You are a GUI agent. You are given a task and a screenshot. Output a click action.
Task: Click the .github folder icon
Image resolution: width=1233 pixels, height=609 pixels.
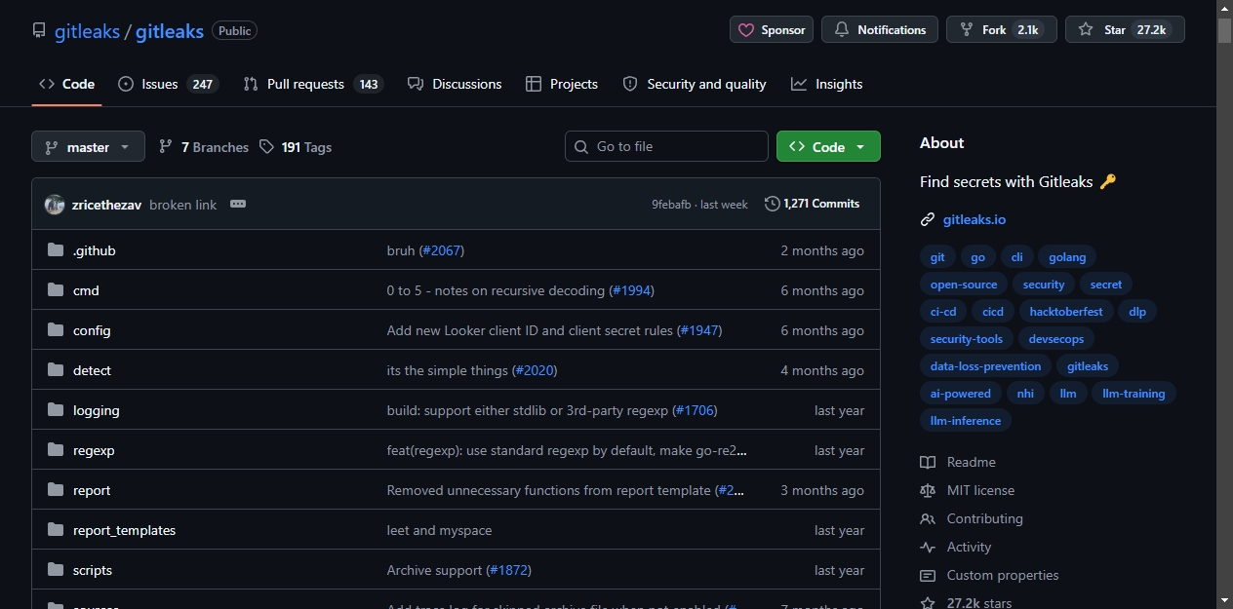[x=55, y=250]
